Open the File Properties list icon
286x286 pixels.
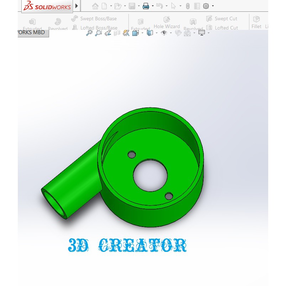(197, 6)
